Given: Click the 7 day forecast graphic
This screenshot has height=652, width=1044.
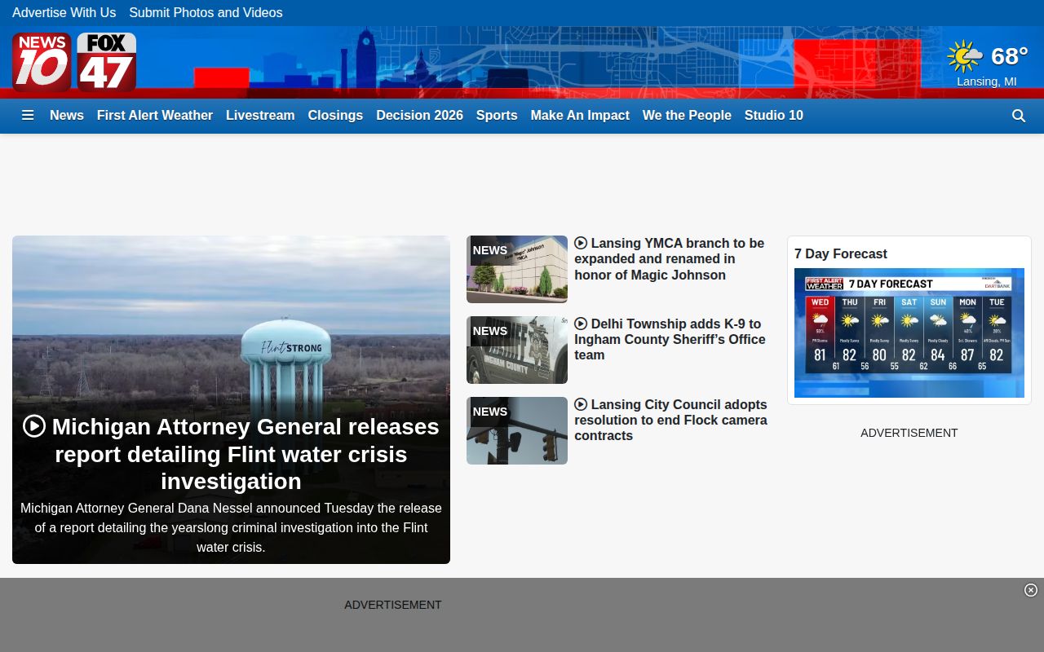Looking at the screenshot, I should [x=909, y=333].
